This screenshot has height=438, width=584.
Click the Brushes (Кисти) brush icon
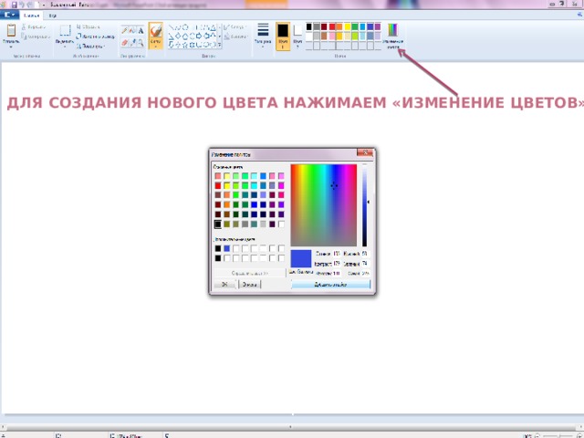pos(156,31)
